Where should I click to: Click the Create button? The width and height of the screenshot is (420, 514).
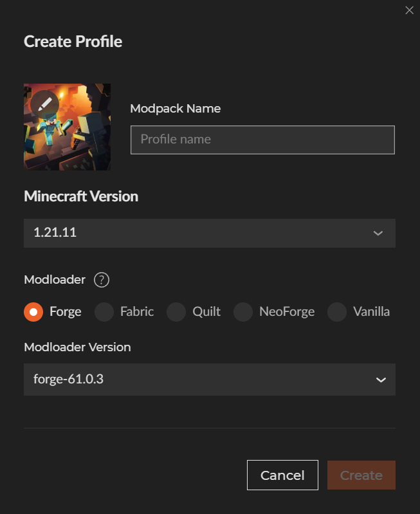pos(361,475)
